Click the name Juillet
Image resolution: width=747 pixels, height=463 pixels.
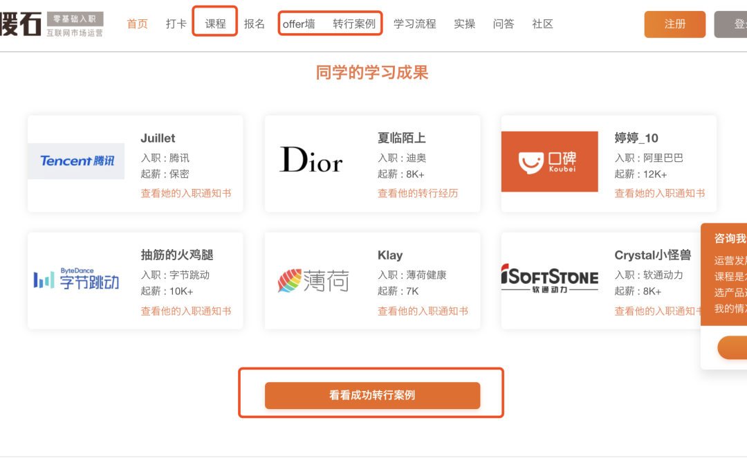point(158,138)
